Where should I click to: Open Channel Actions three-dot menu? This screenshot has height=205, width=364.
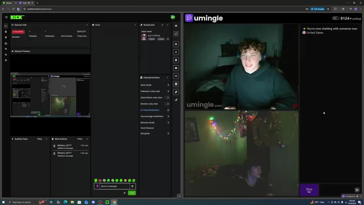(x=167, y=77)
